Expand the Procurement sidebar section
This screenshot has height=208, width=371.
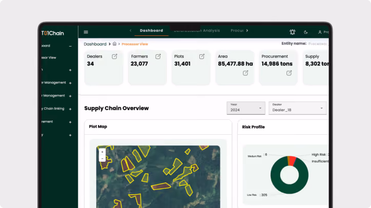pyautogui.click(x=70, y=122)
